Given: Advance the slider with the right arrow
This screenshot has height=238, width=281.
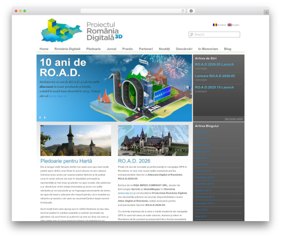Looking at the screenshot, I should (x=45, y=118).
